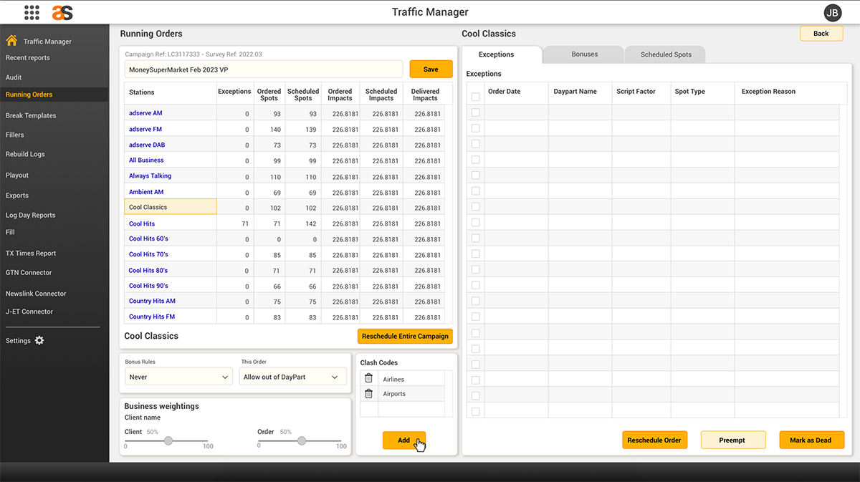Delete the Airlines clash code

coord(368,379)
